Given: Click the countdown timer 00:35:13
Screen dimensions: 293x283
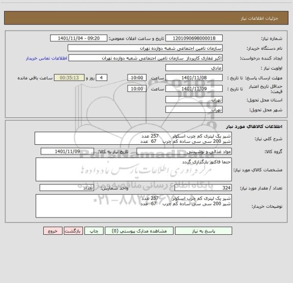Looking at the screenshot, I should (69, 78).
